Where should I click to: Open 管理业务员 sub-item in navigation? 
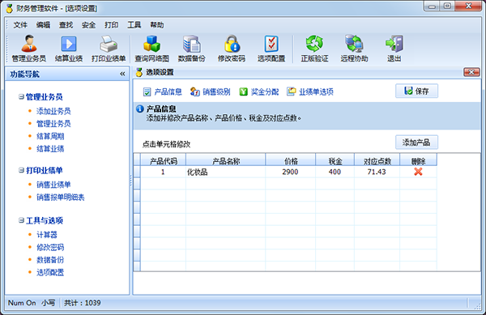coord(53,124)
